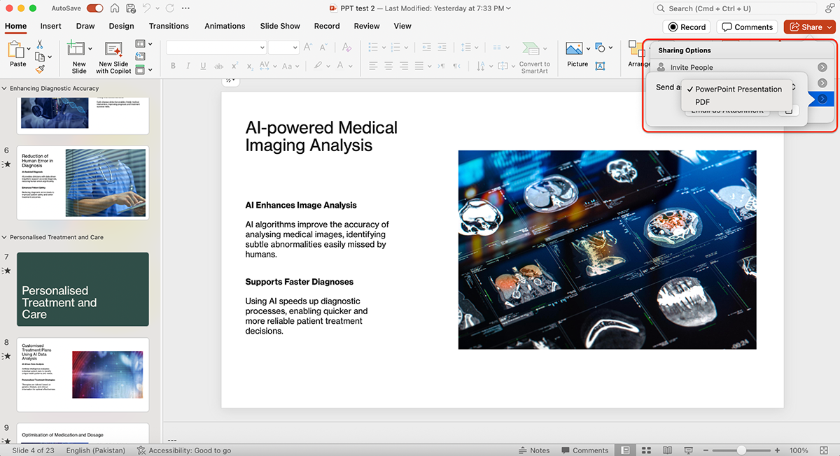Screen dimensions: 840x456
Task: Collapse the Personalised Treatment and Care section
Action: pyautogui.click(x=5, y=237)
